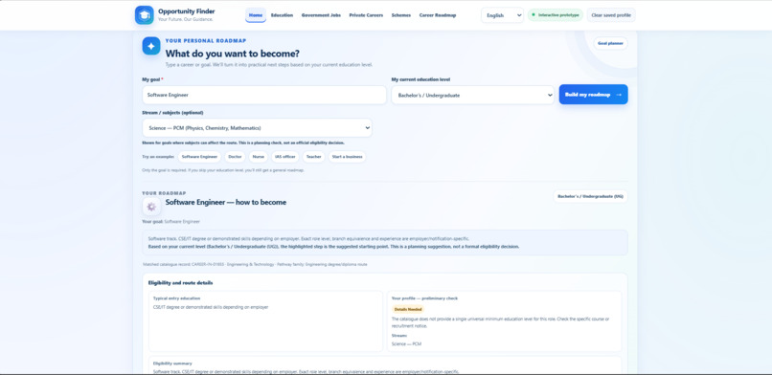
Task: Click the Bachelor's / Undergraduate (UG) badge
Action: point(590,196)
